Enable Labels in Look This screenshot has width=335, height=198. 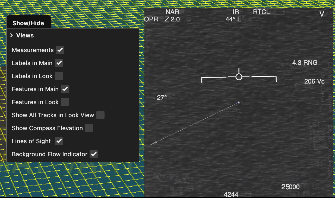point(59,76)
